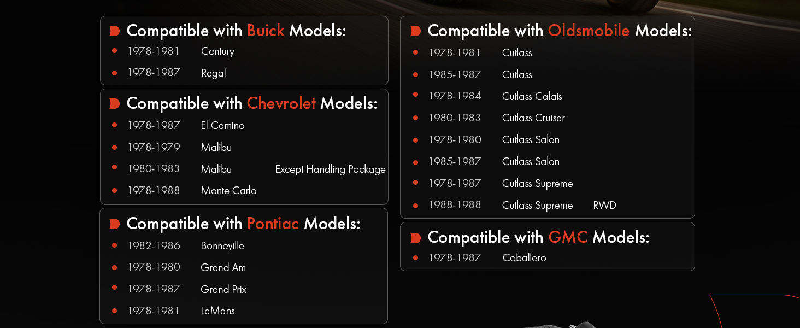The image size is (800, 328).
Task: Click the RWD note beside Cutlass Supreme
Action: (x=604, y=206)
